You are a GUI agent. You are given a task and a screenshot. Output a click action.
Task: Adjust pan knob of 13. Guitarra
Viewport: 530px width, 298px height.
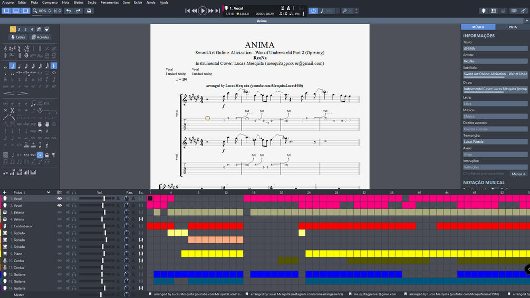(127, 281)
